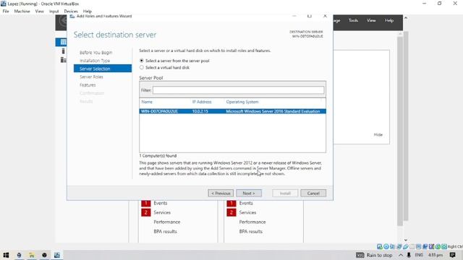Click the ENG language indicator
The height and width of the screenshot is (260, 463).
(419, 255)
